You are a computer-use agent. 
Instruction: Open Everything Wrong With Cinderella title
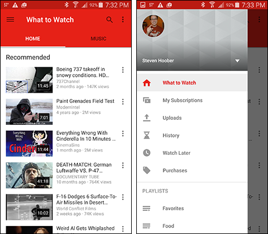pyautogui.click(x=86, y=136)
